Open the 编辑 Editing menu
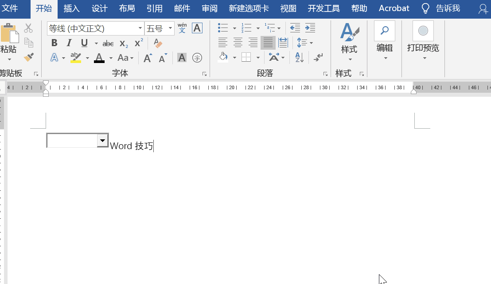The width and height of the screenshot is (491, 284). pyautogui.click(x=385, y=41)
